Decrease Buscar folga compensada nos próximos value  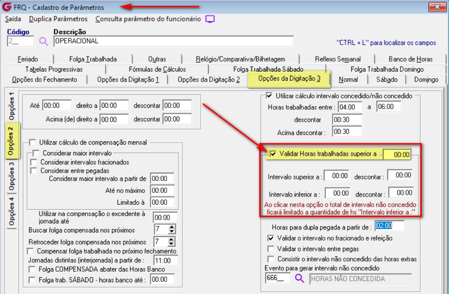point(172,231)
